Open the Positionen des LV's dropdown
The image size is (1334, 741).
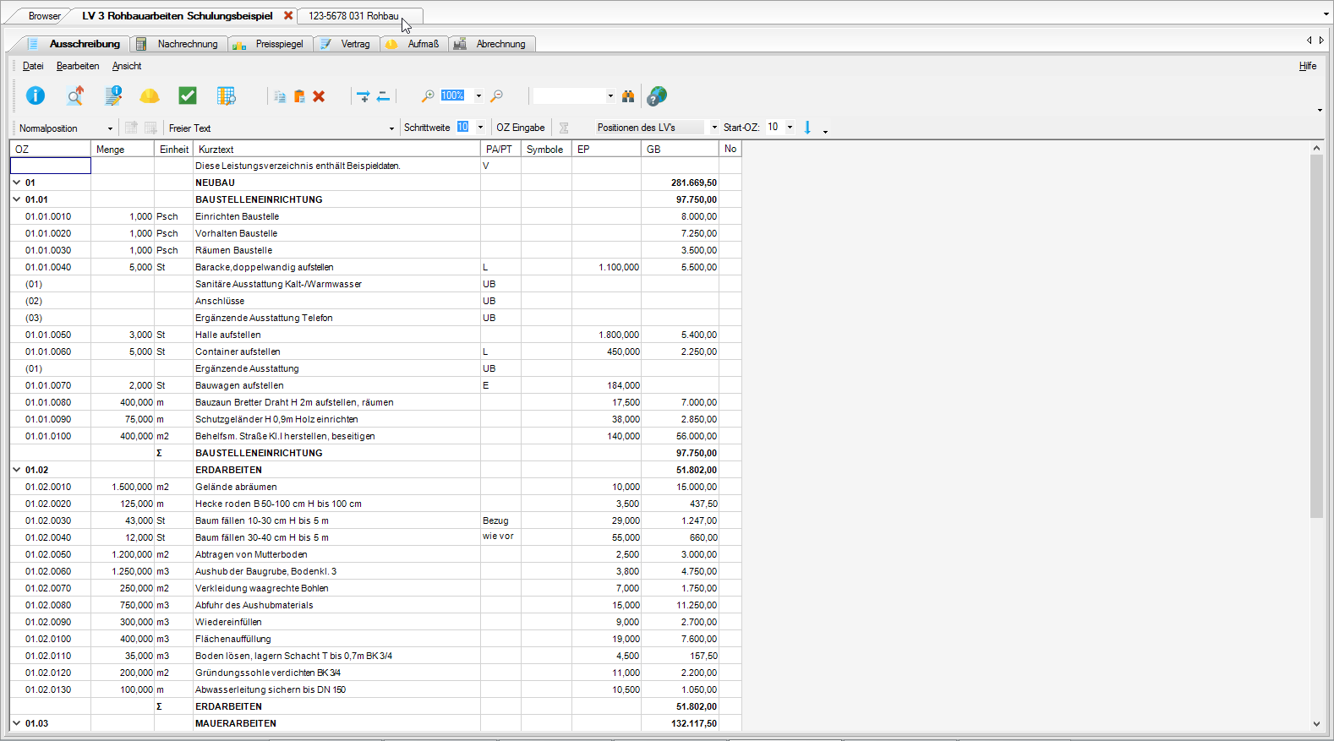coord(714,128)
